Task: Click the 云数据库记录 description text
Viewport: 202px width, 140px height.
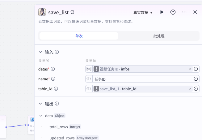Action: [86, 21]
